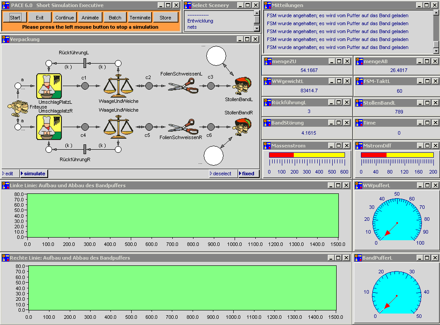Select nets in Select Scenery list
This screenshot has height=325, width=440.
(192, 27)
